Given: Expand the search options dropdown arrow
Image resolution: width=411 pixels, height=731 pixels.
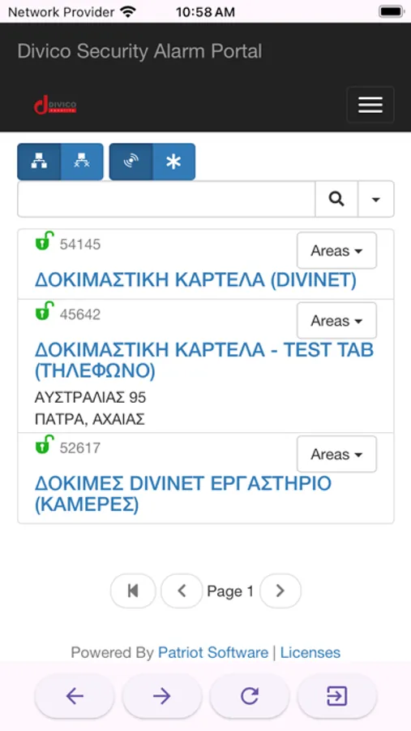Looking at the screenshot, I should (x=375, y=199).
